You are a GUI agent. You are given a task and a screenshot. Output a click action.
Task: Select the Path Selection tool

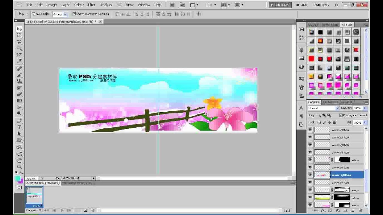(x=19, y=134)
